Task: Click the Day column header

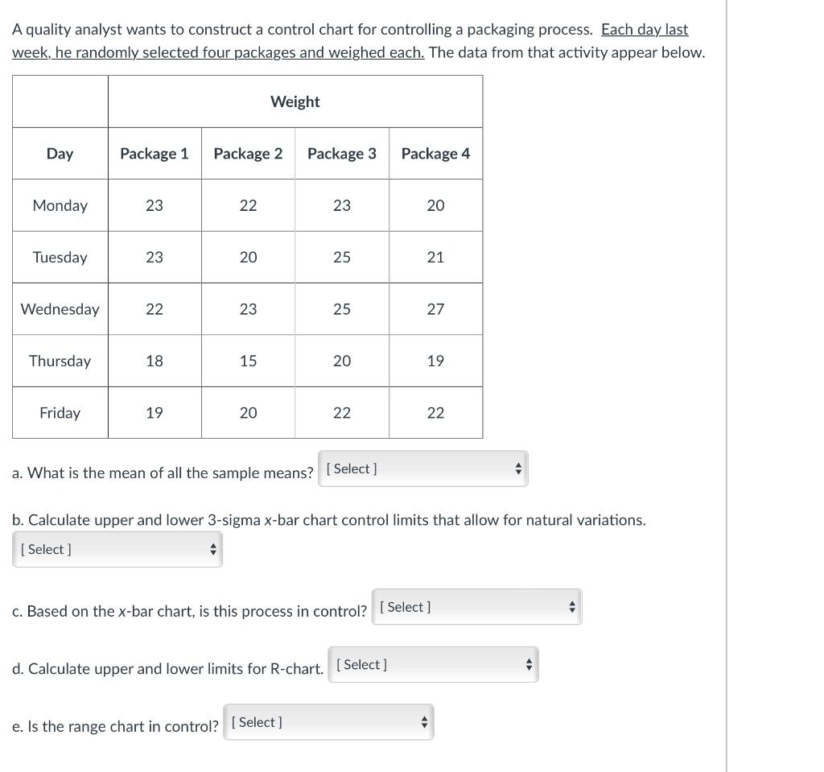Action: 60,153
